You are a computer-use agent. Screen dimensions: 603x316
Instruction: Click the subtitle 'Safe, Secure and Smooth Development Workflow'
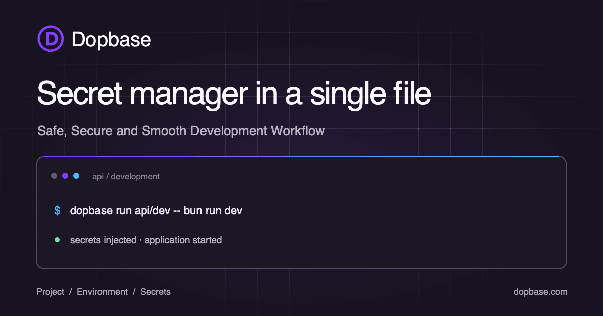click(x=181, y=131)
